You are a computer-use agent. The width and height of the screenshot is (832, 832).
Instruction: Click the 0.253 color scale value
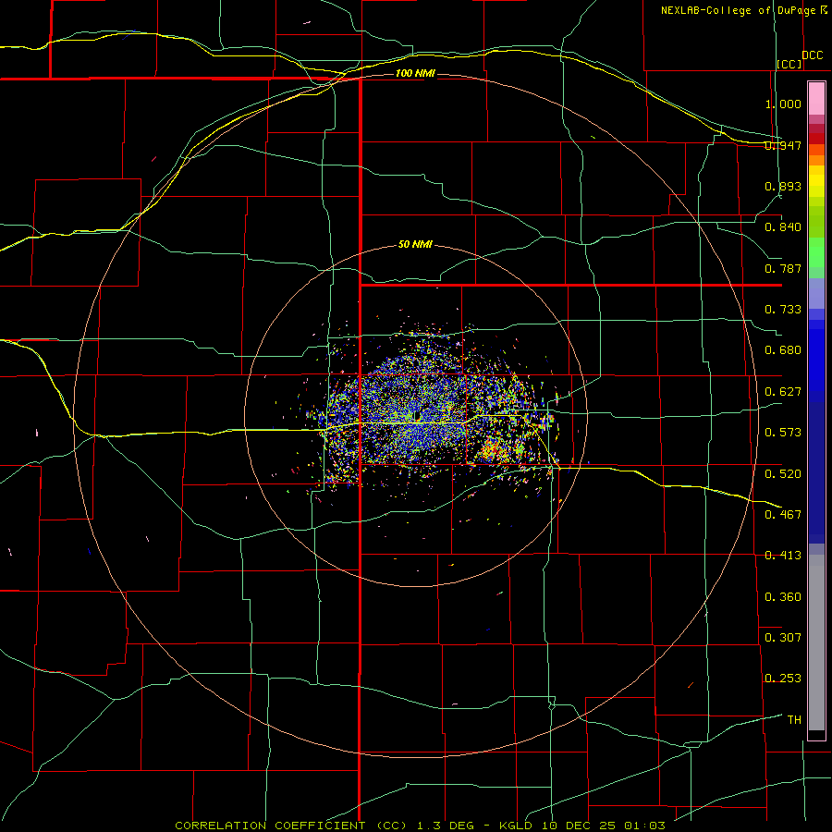point(783,679)
